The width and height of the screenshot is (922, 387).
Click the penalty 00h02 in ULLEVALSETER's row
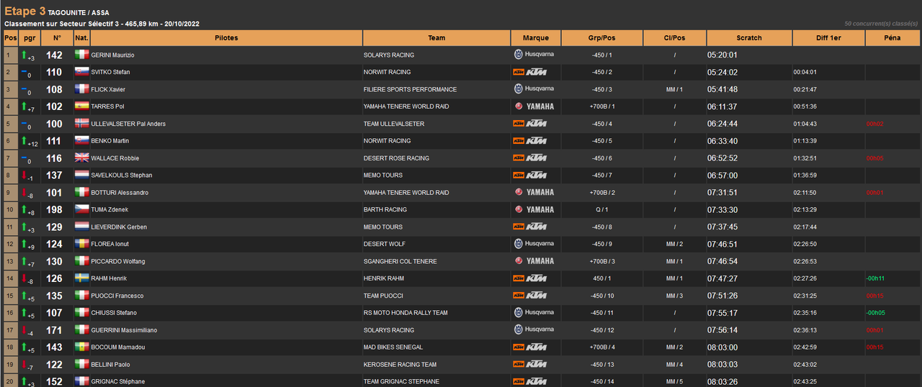875,124
